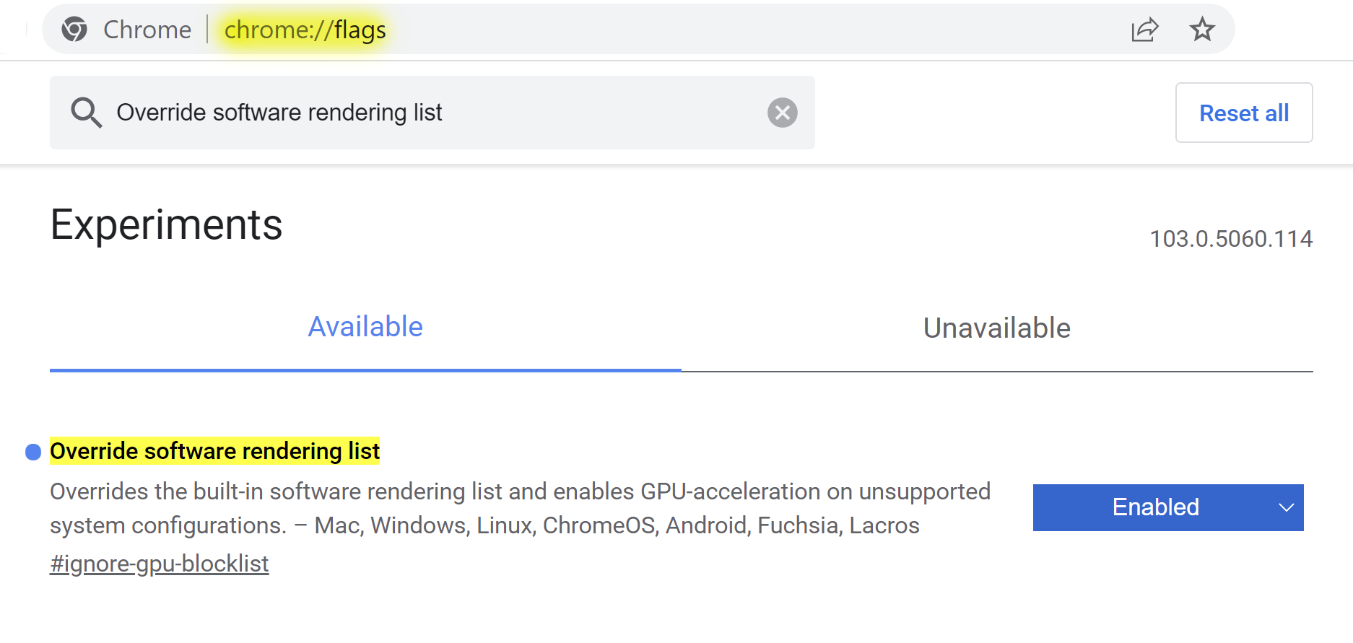This screenshot has width=1353, height=643.
Task: Click the version number 103.0.5060.114
Action: point(1231,239)
